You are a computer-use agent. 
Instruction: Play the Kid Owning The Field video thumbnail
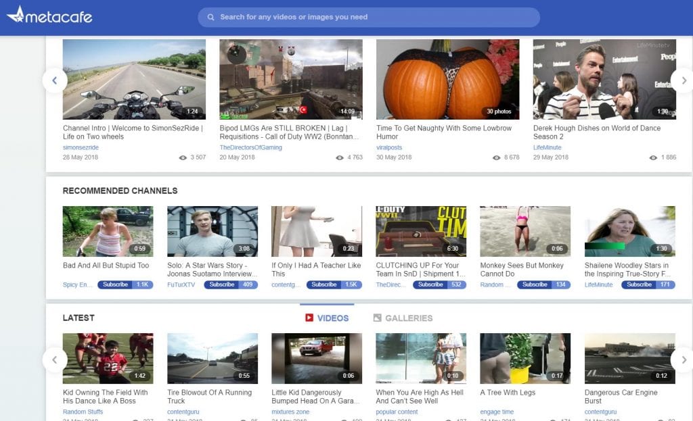pos(108,358)
